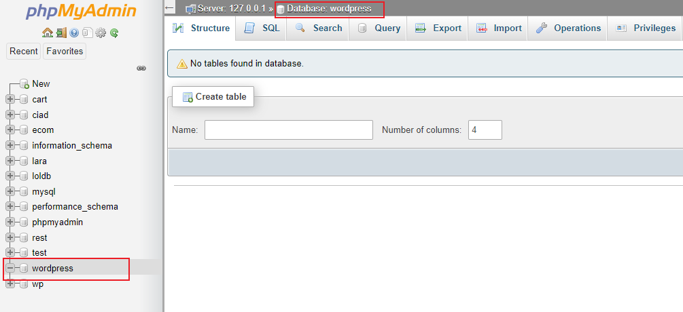This screenshot has width=683, height=312.
Task: Expand the ciad database node
Action: tap(10, 115)
